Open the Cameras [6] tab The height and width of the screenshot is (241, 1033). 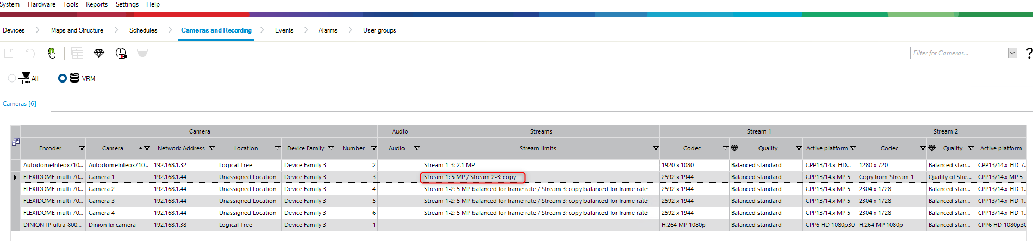(20, 104)
